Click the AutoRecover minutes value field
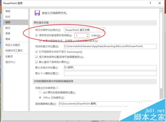The width and height of the screenshot is (166, 122). (81, 36)
